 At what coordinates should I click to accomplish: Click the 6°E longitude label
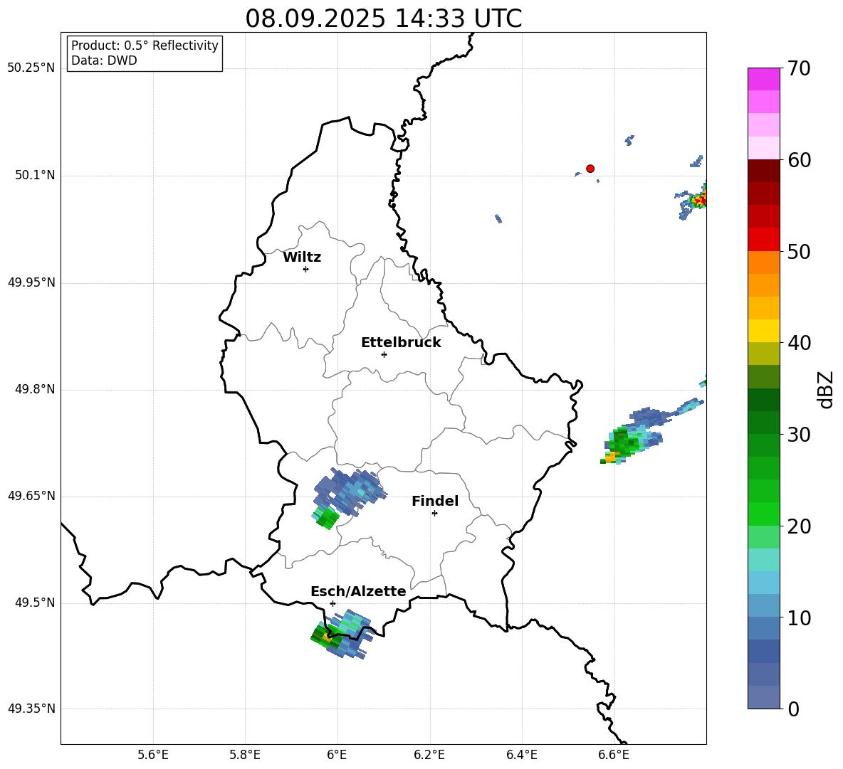coord(337,755)
